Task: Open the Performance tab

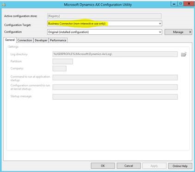Action: (58, 40)
